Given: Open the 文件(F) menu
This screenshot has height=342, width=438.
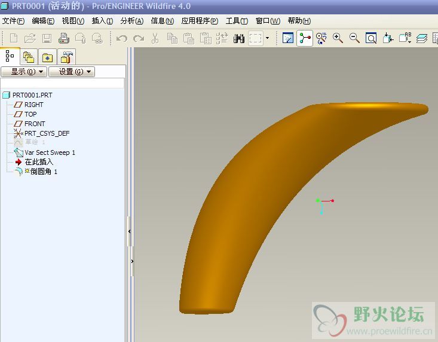Looking at the screenshot, I should click(13, 21).
